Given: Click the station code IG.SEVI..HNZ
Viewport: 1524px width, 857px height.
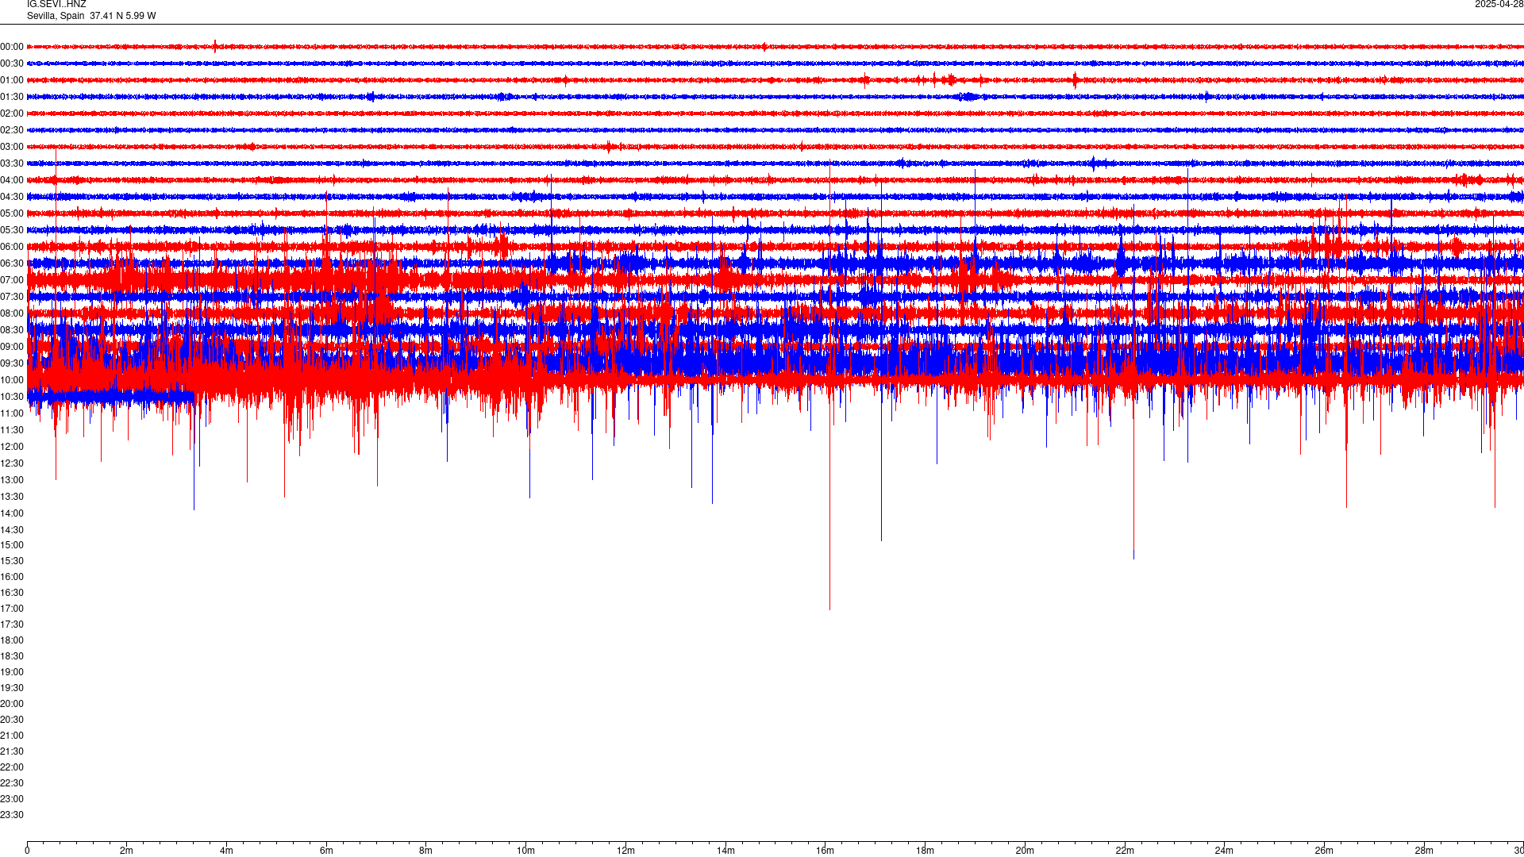Looking at the screenshot, I should tap(56, 4).
